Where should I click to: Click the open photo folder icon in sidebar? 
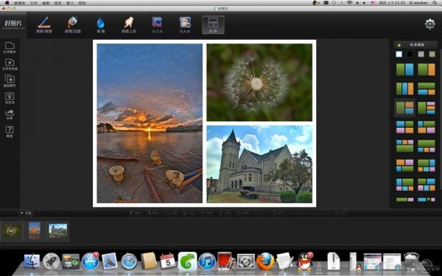[x=10, y=47]
